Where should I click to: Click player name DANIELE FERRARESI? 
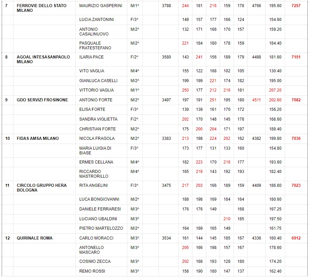click(x=100, y=209)
